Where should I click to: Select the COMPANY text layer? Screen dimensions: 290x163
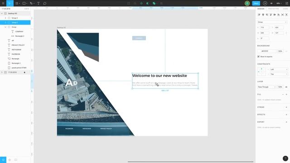click(x=19, y=32)
